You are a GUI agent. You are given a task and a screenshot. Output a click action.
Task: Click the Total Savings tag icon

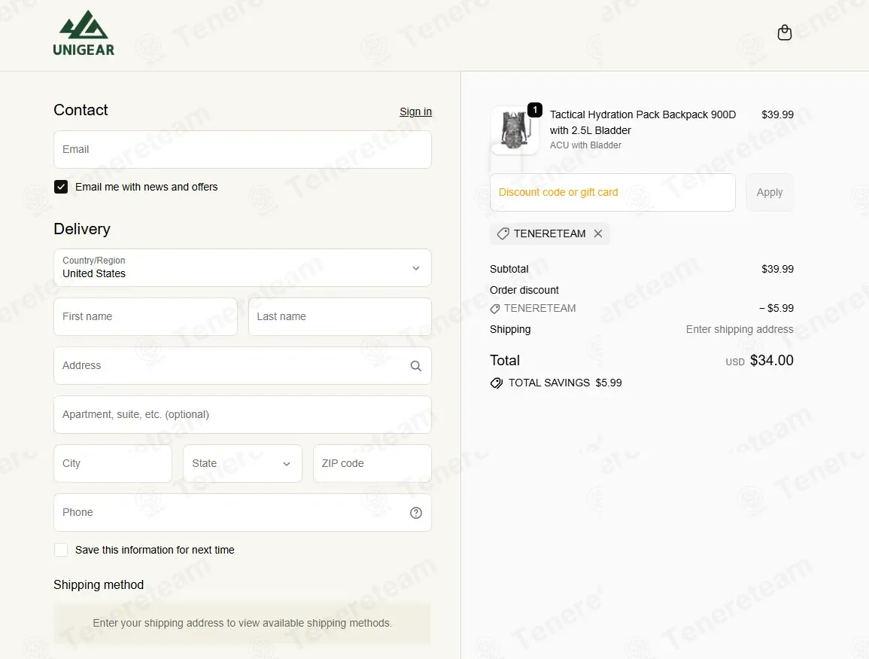(x=497, y=383)
